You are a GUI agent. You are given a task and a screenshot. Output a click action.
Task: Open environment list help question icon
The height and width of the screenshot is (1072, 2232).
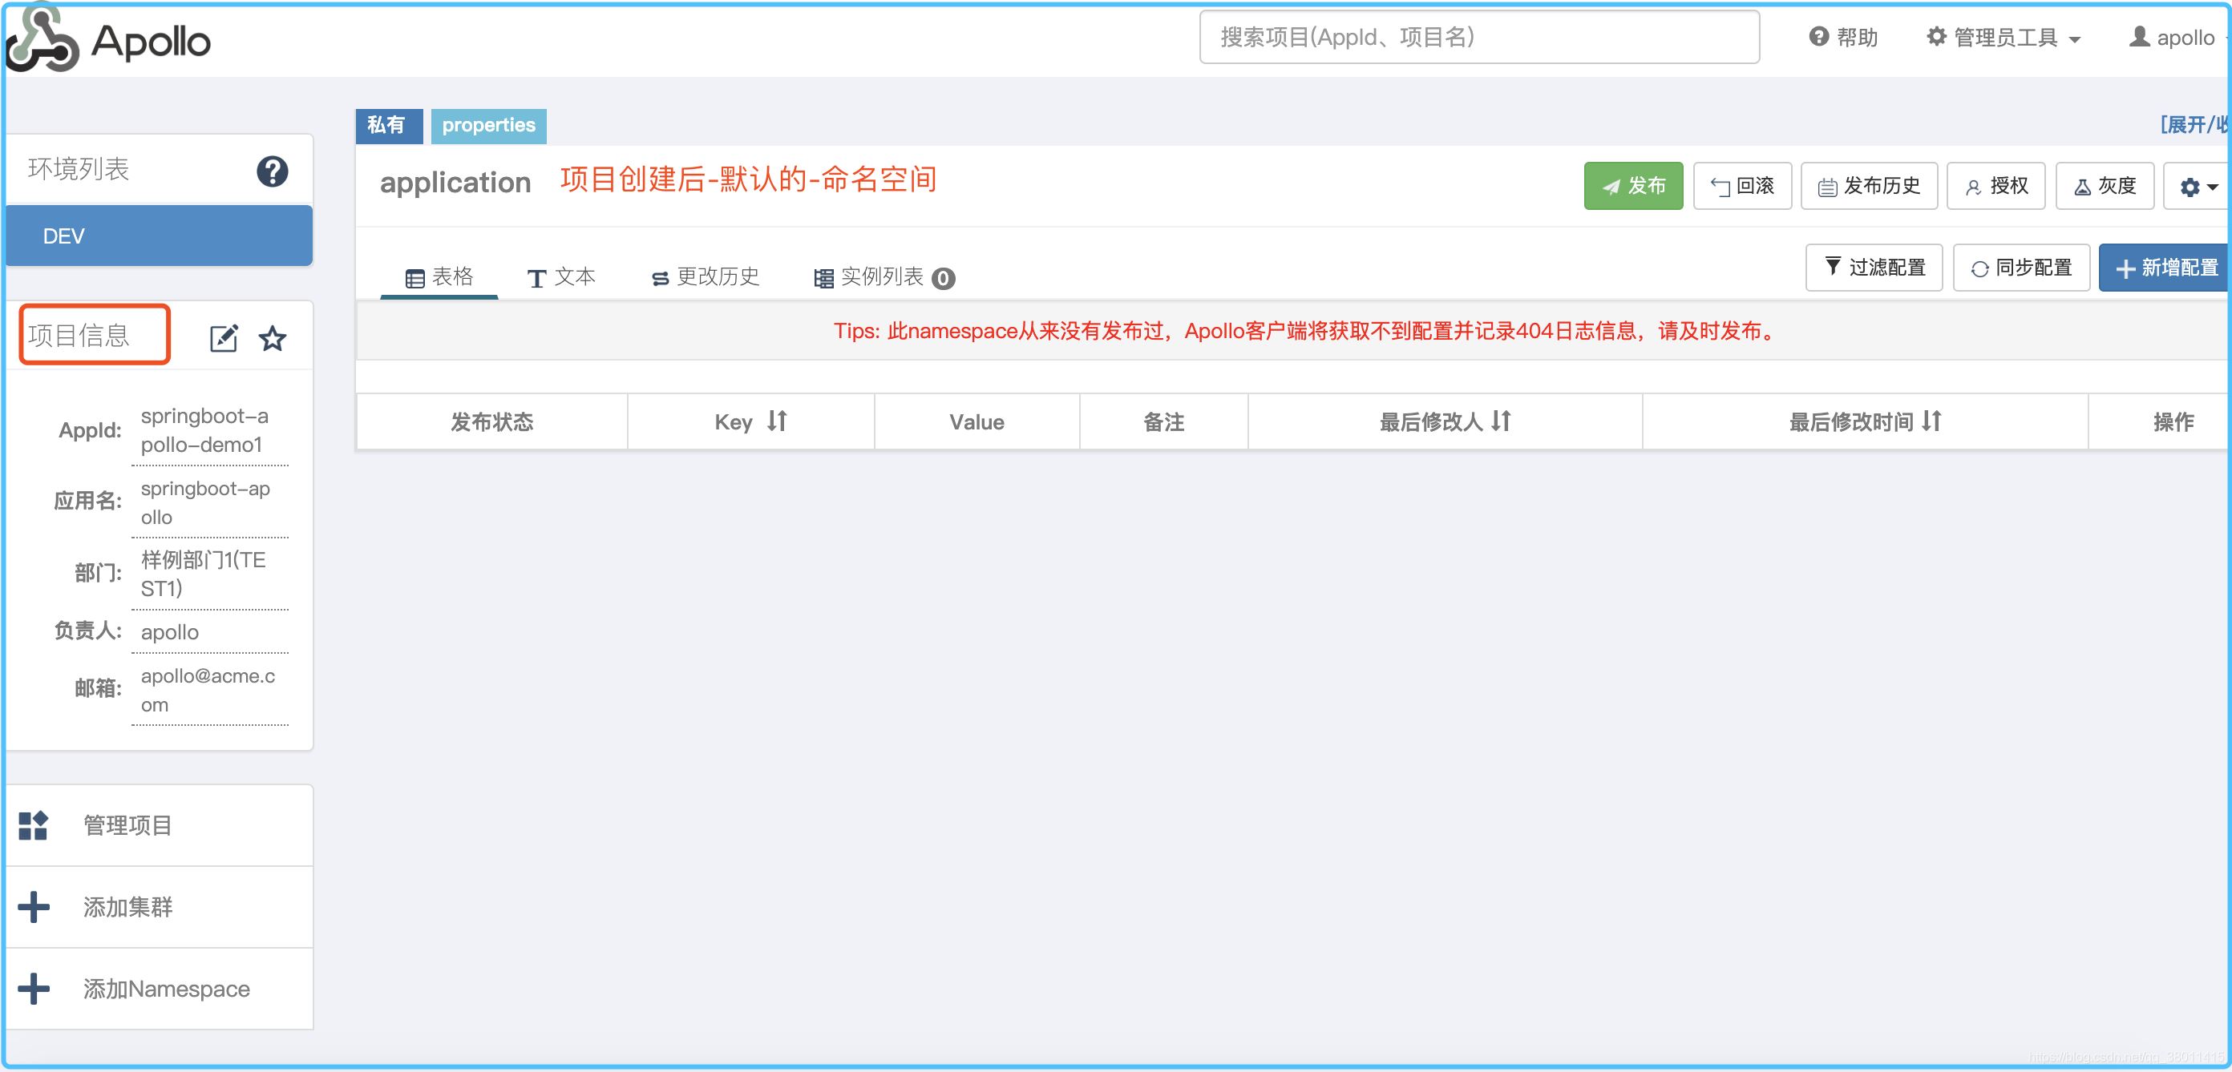coord(272,171)
